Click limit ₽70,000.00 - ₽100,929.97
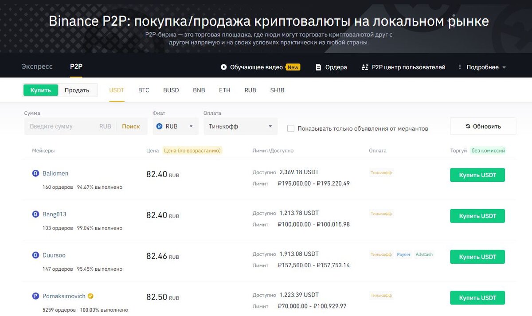This screenshot has height=316, width=532. pyautogui.click(x=312, y=306)
